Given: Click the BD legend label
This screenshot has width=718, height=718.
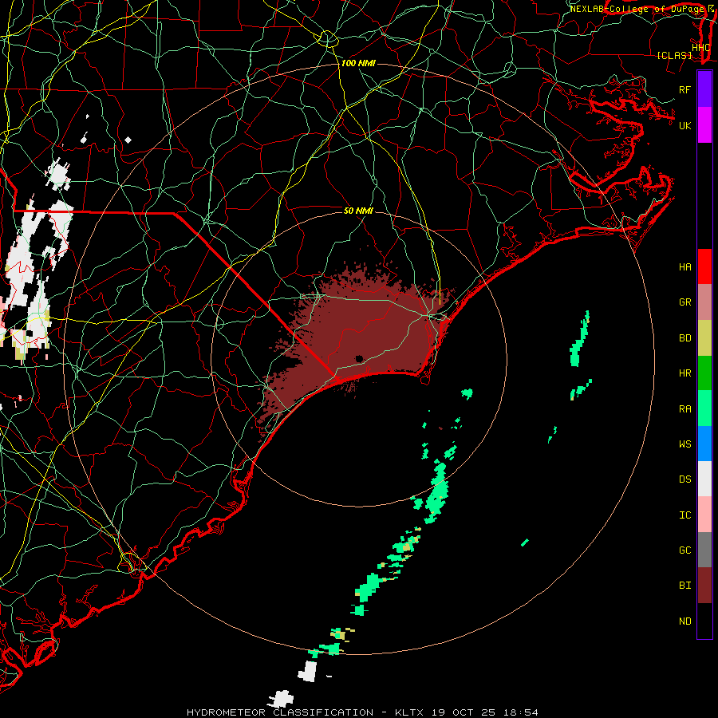Looking at the screenshot, I should coord(684,338).
